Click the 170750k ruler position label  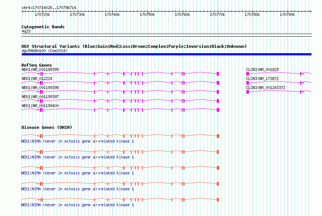pyautogui.click(x=147, y=14)
